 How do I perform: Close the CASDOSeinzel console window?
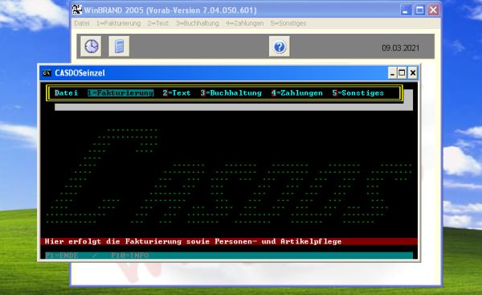[413, 73]
